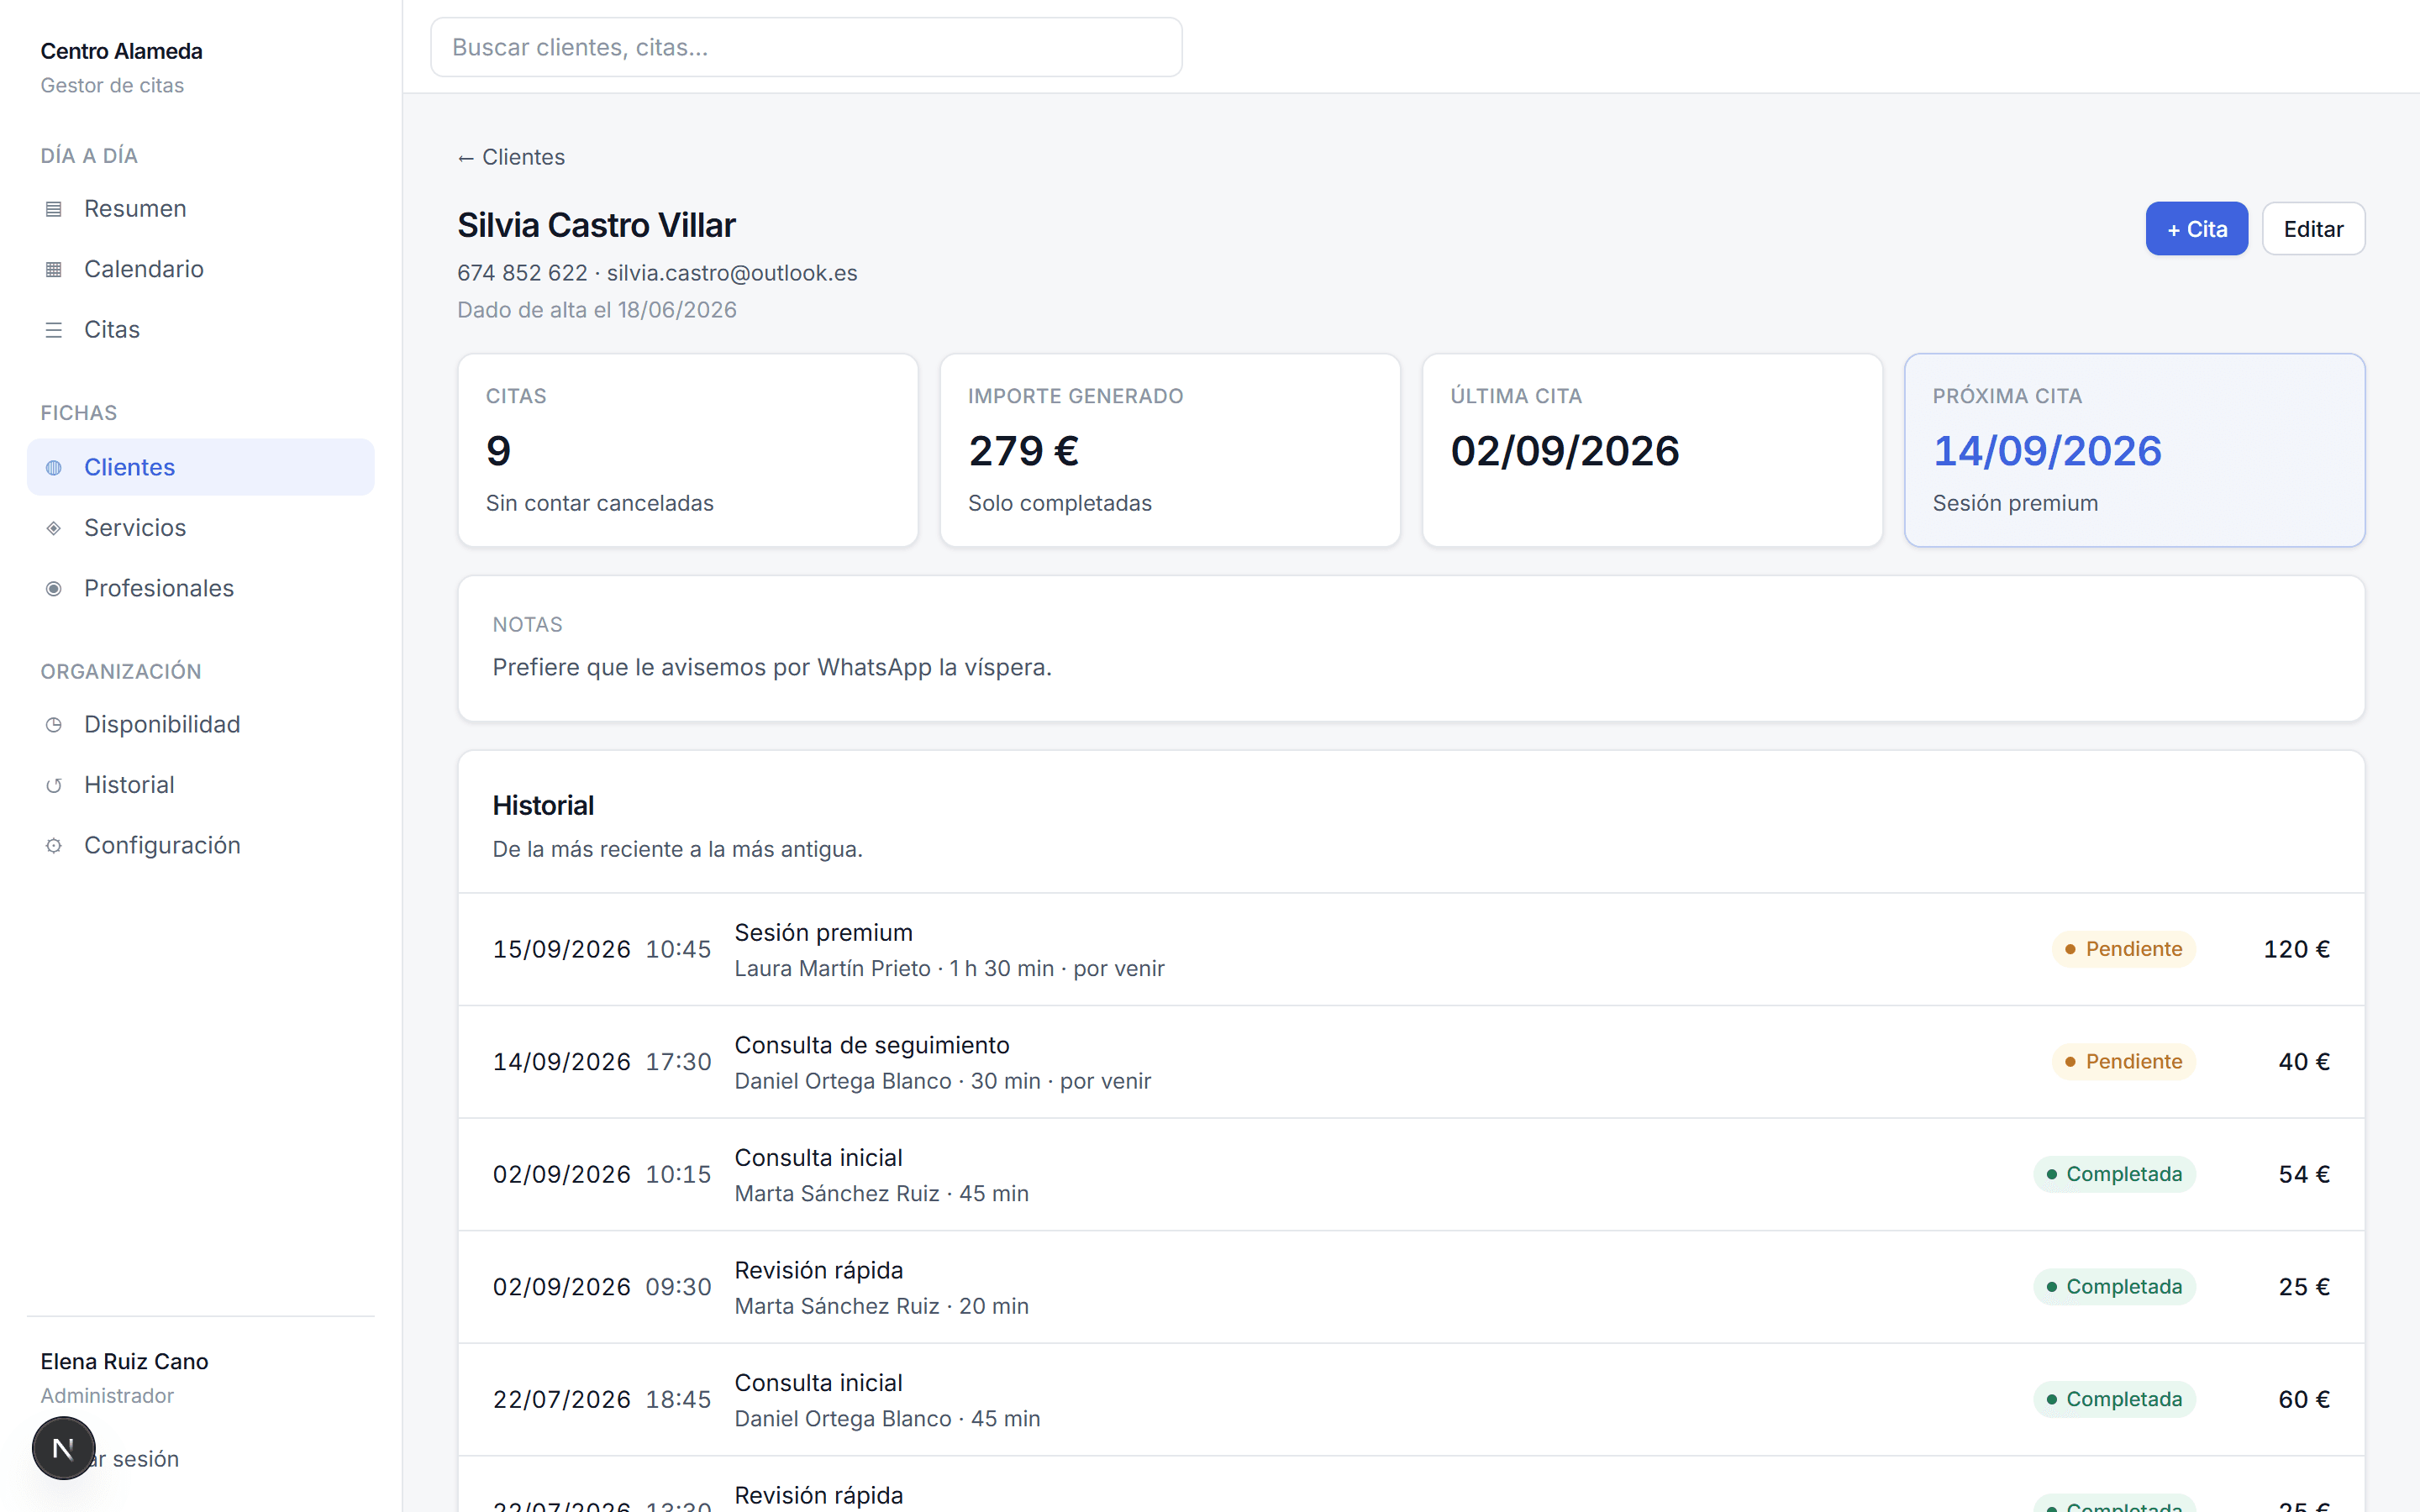Viewport: 2420px width, 1512px height.
Task: Select Consulta inicial 02/09/2026 10:15 row
Action: click(x=1411, y=1174)
